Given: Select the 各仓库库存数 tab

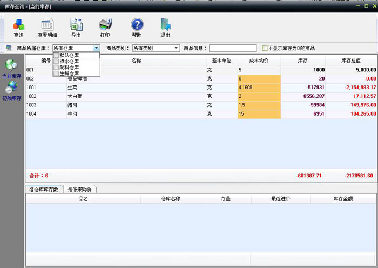Looking at the screenshot, I should tap(44, 190).
